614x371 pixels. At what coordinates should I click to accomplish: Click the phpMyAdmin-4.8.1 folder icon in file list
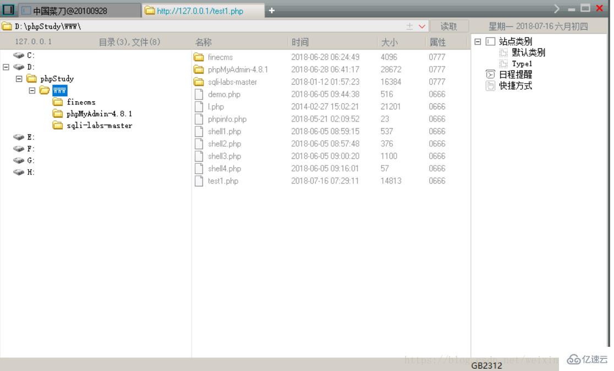(x=199, y=68)
